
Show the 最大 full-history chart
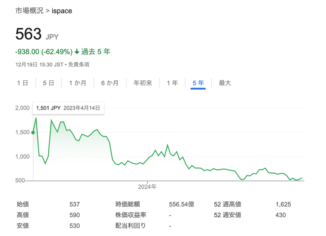coord(225,83)
